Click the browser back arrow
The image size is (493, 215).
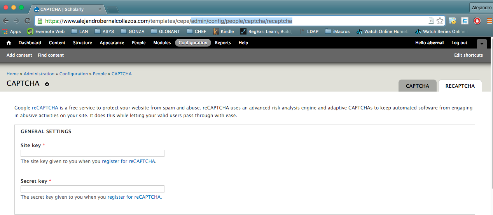[x=6, y=21]
